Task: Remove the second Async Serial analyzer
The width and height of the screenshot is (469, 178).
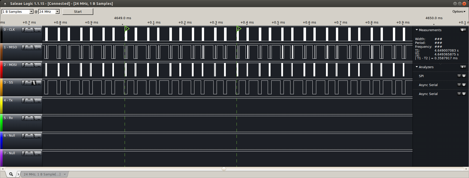Action: pyautogui.click(x=459, y=94)
